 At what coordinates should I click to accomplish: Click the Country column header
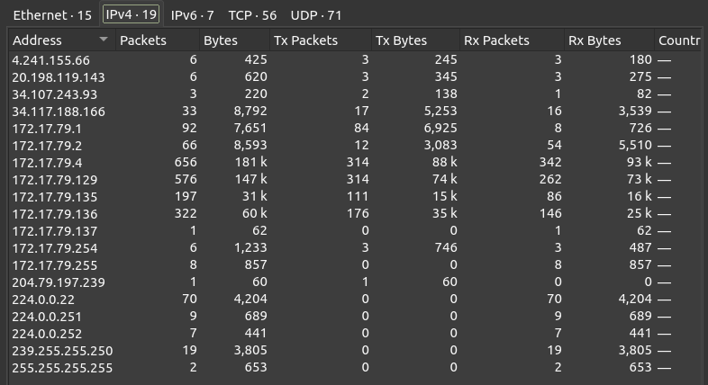point(678,40)
